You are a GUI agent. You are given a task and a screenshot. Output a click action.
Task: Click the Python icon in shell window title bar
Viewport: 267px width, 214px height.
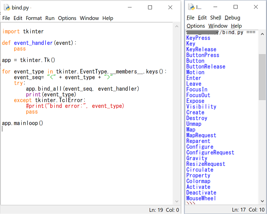(x=191, y=7)
